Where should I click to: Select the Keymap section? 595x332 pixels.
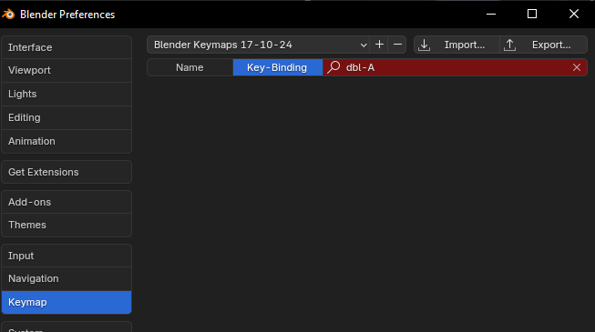pos(67,302)
